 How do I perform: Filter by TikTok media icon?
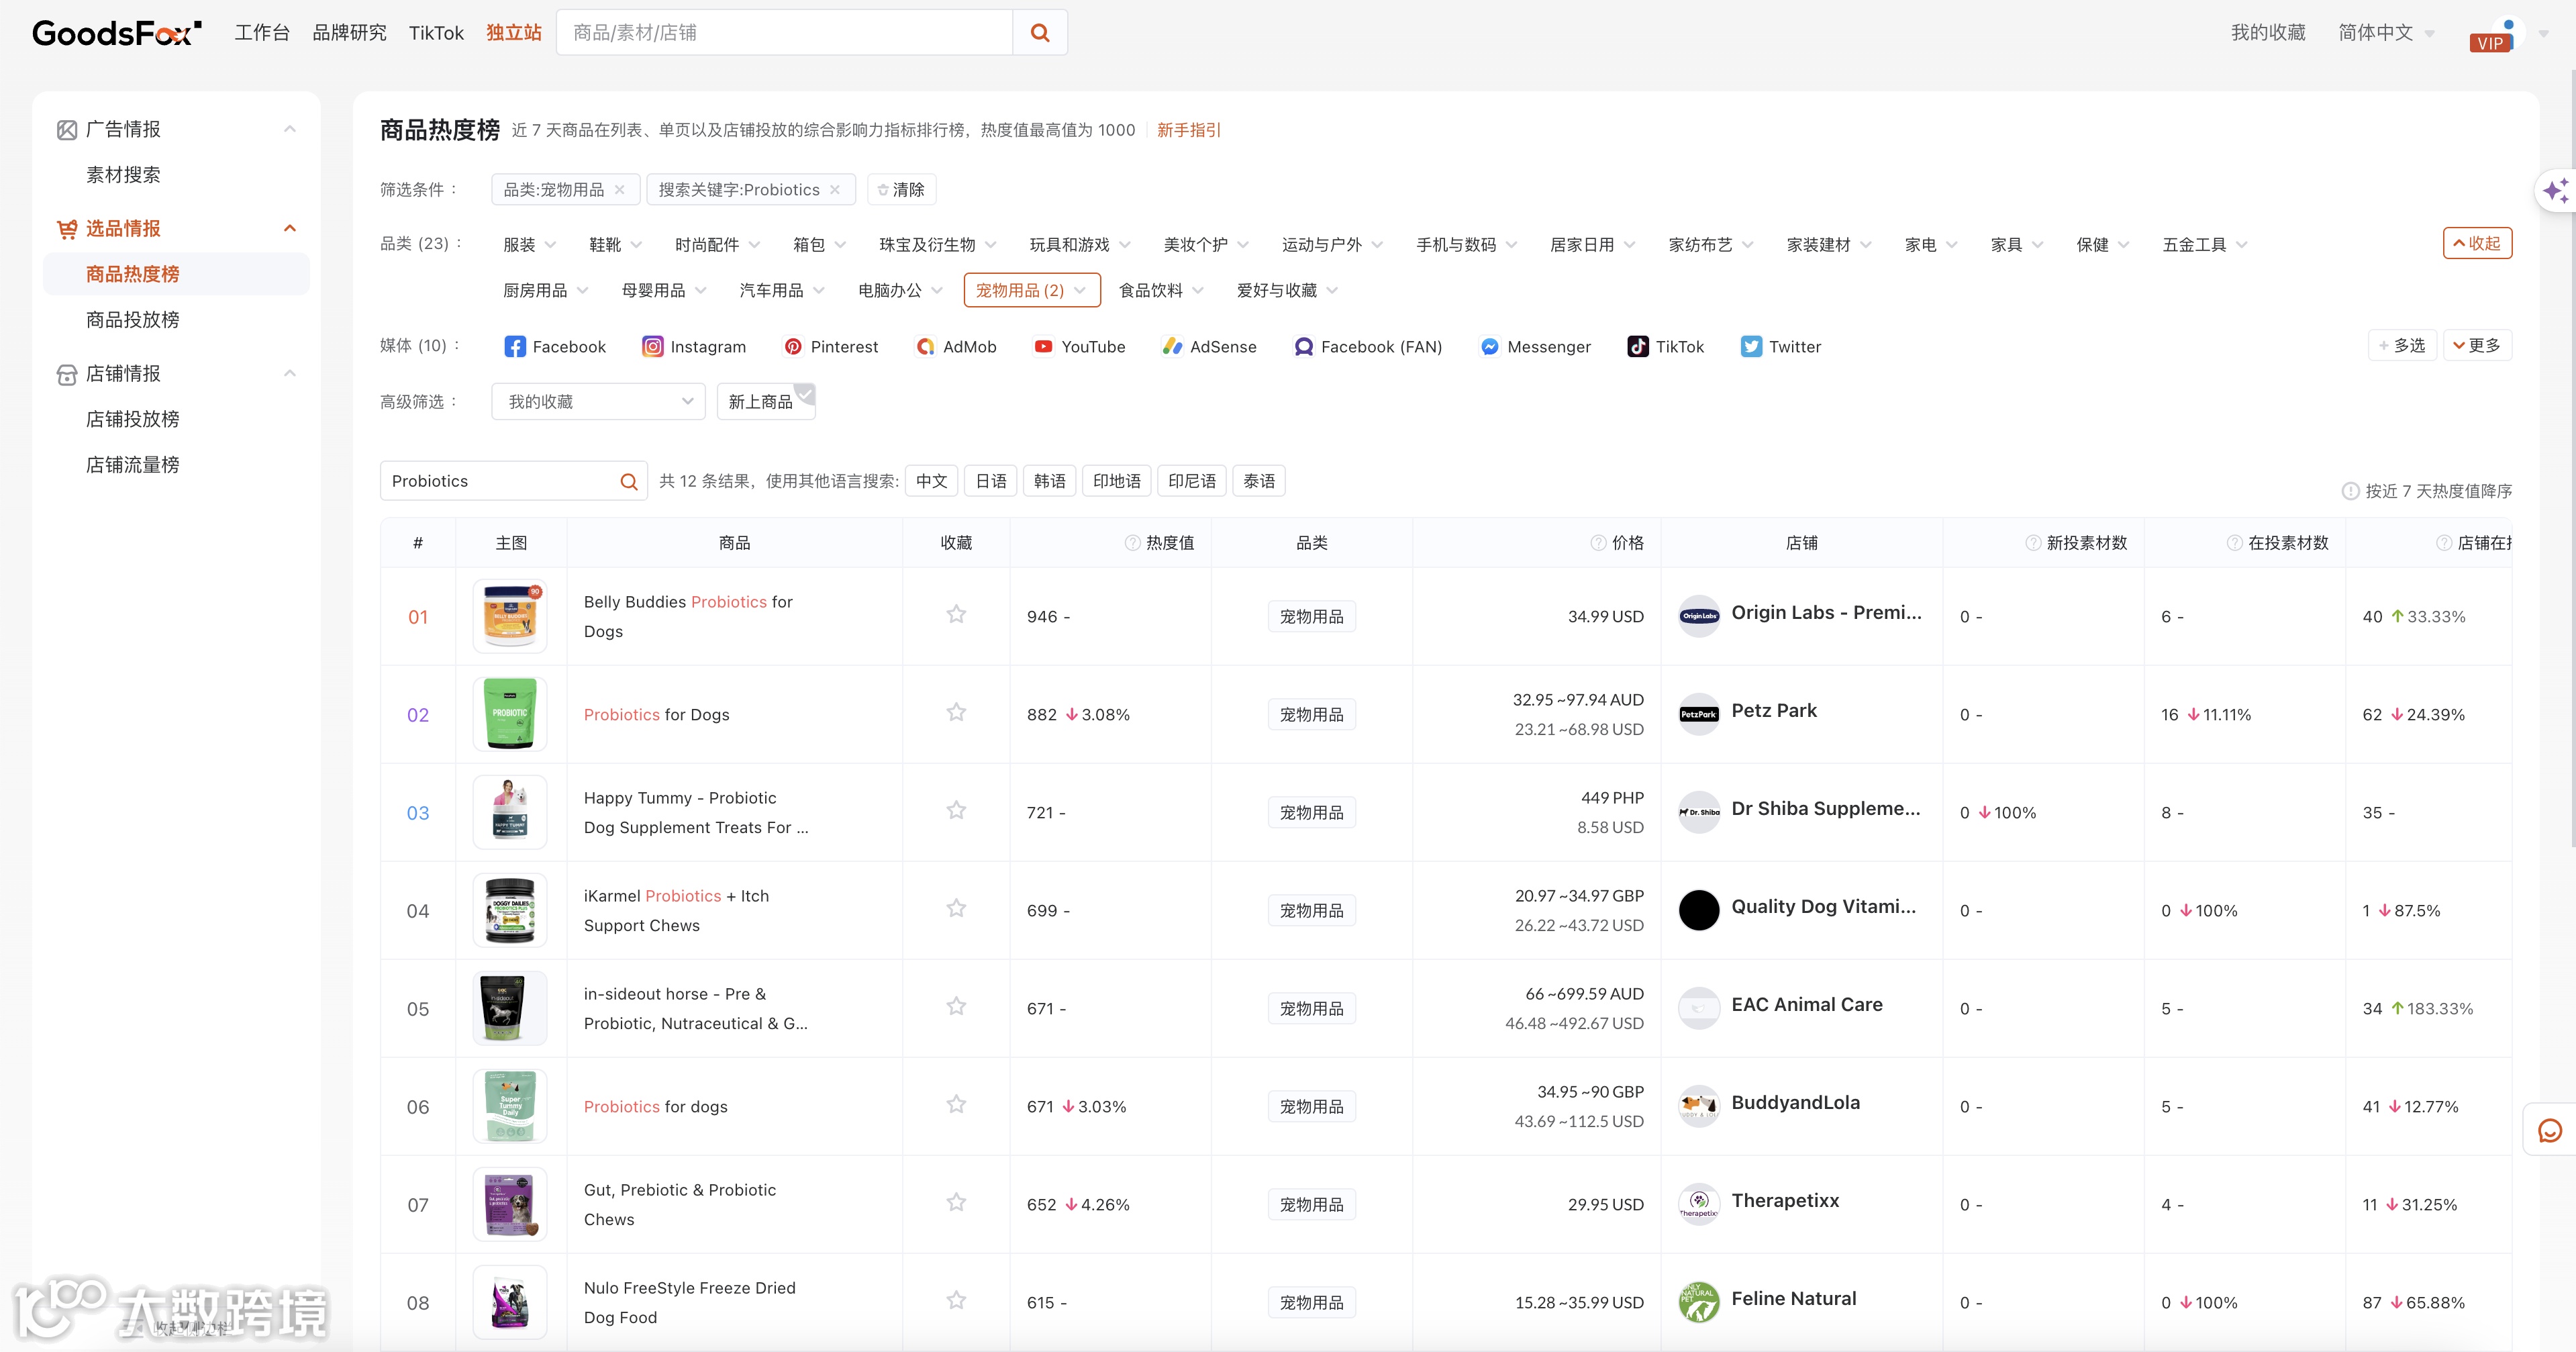pos(1638,347)
